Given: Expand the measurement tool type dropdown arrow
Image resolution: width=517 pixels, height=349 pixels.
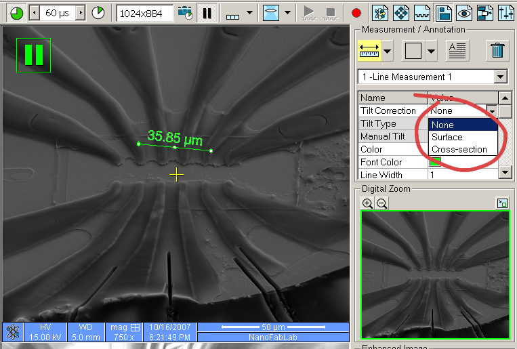Looking at the screenshot, I should click(x=388, y=50).
